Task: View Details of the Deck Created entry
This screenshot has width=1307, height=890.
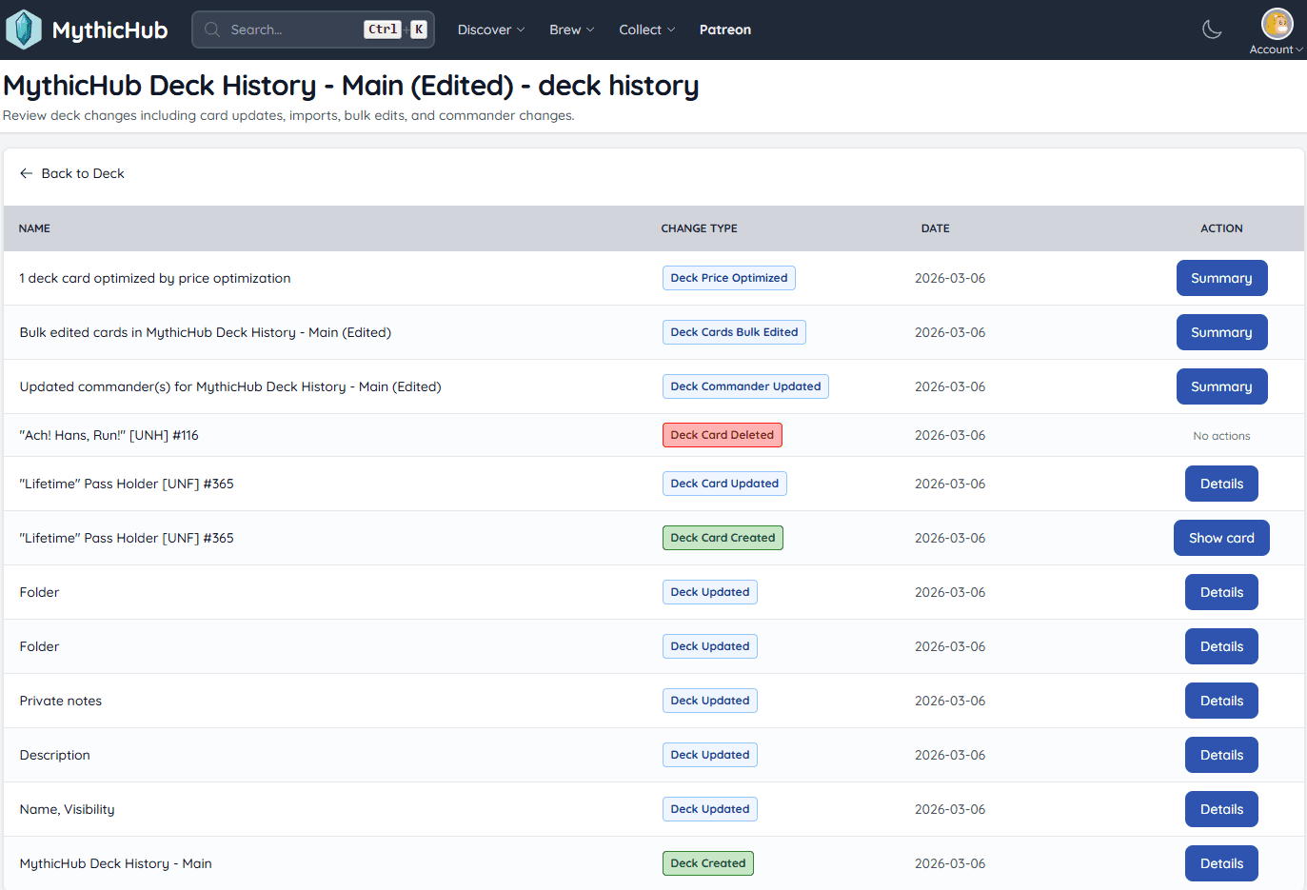Action: 1221,863
